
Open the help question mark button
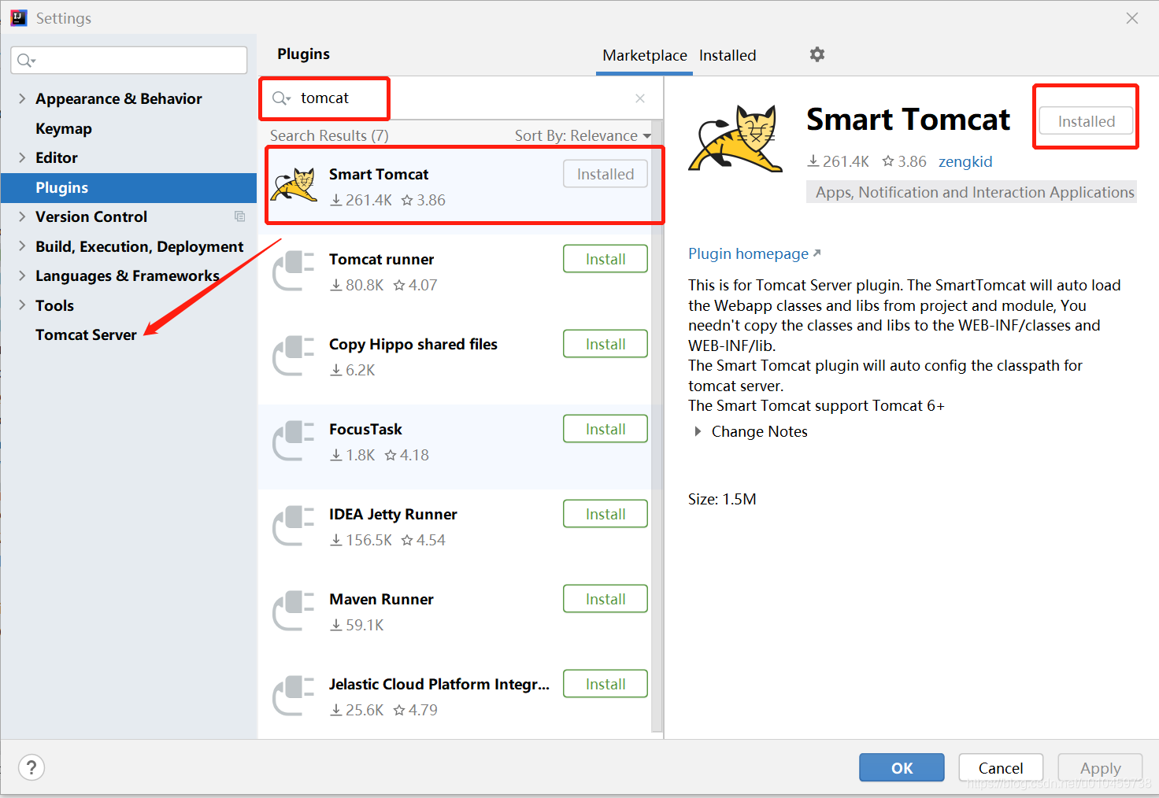click(31, 767)
